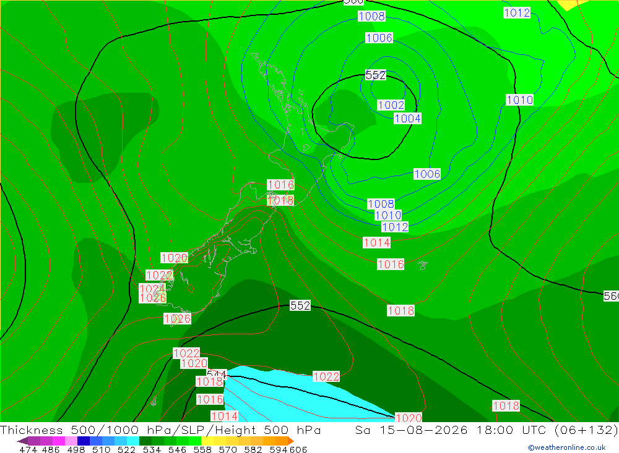The width and height of the screenshot is (619, 453).
Task: Click the (06+132) forecast hour text
Action: click(586, 430)
